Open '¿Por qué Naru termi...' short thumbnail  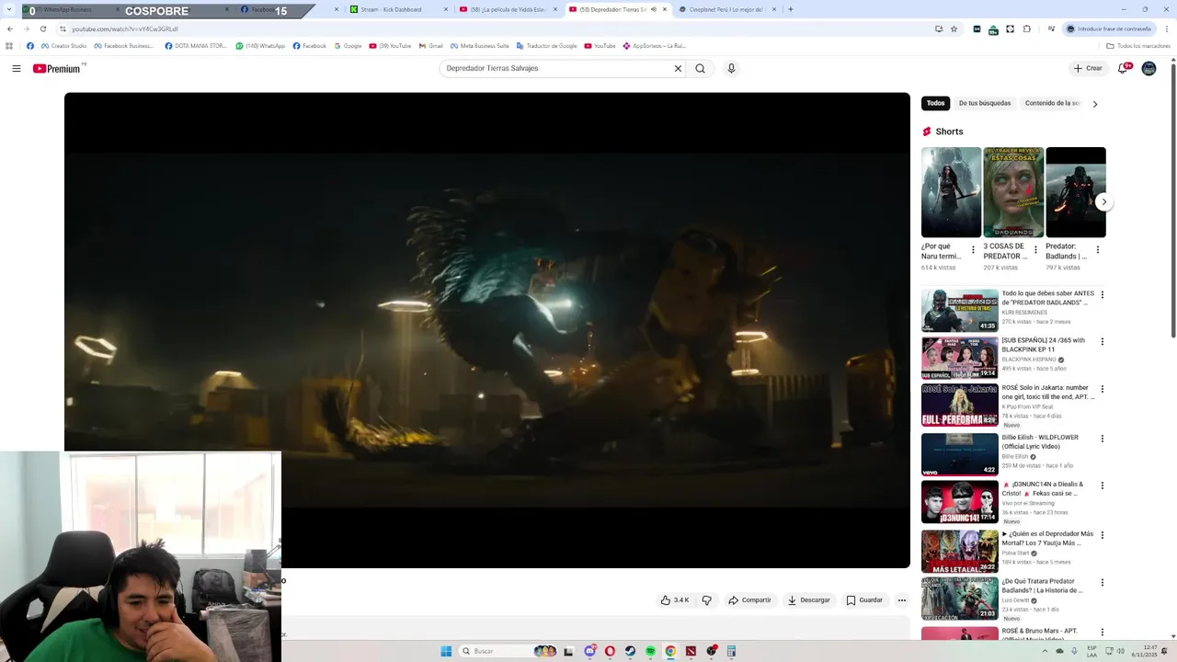(x=951, y=192)
